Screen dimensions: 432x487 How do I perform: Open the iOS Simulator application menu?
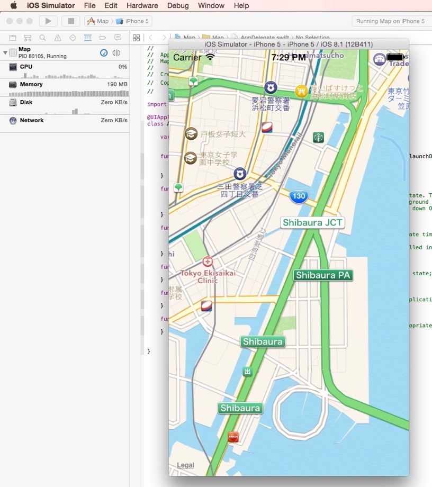[51, 6]
